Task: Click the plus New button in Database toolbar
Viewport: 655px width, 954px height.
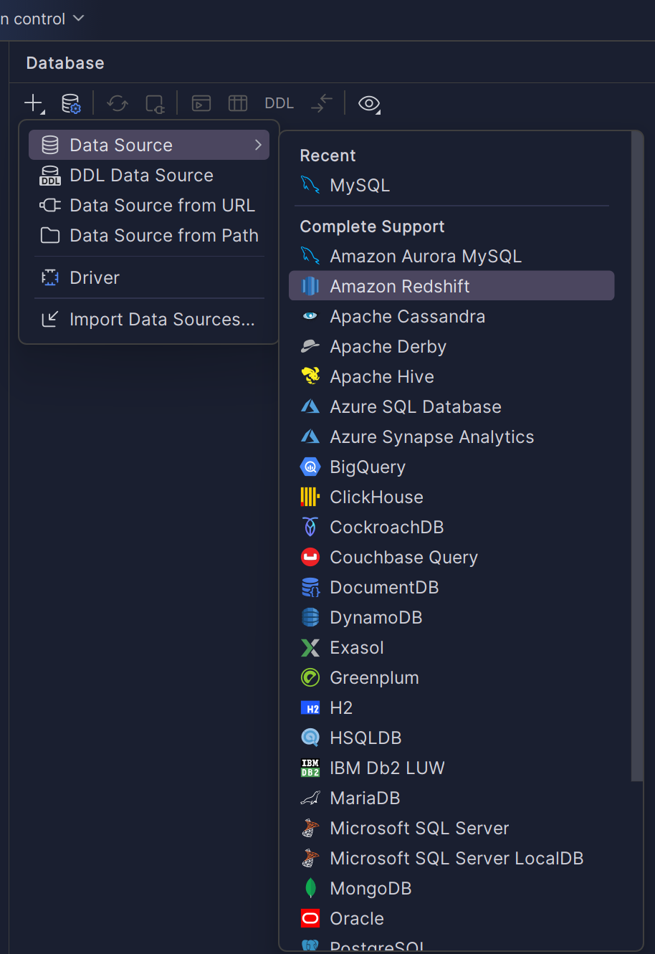Action: [34, 103]
